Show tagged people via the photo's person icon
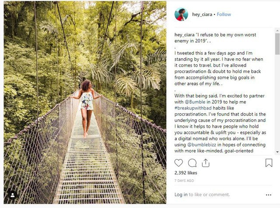 tap(13, 195)
